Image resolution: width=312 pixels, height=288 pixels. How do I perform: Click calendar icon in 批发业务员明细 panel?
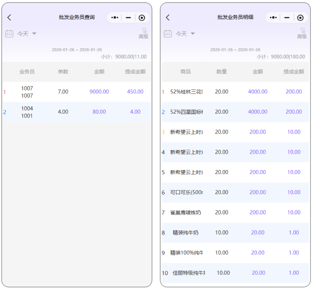pos(168,34)
